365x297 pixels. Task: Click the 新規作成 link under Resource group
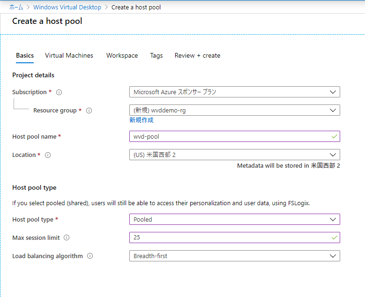point(142,120)
